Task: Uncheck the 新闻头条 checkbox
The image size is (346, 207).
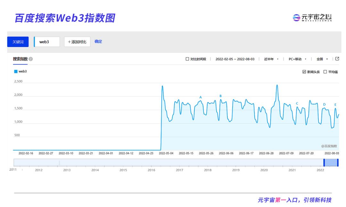Action: pos(304,72)
